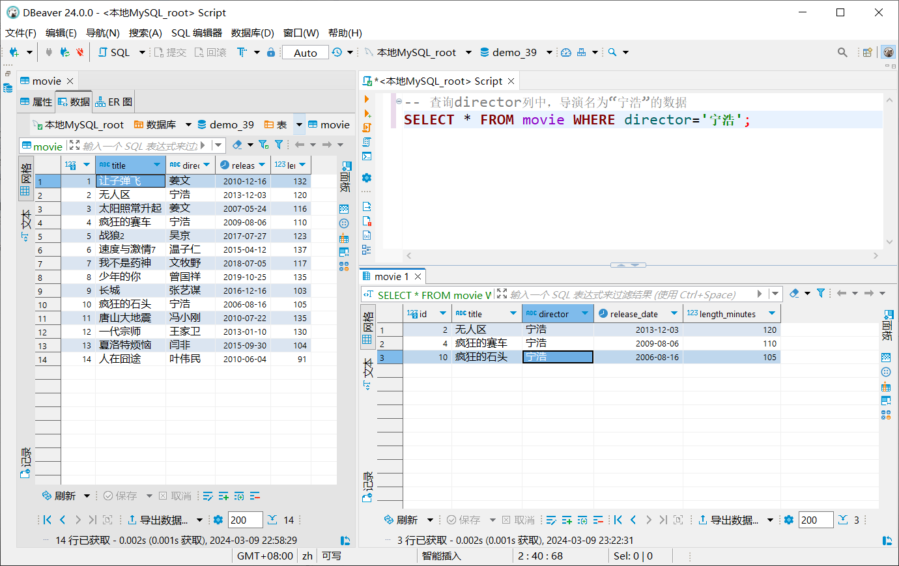Open the 本地MySQL_root active connection selector

[x=418, y=52]
